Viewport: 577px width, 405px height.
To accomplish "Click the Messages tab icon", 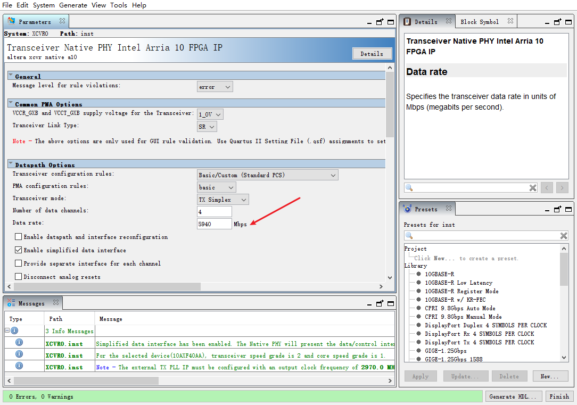I will (11, 303).
